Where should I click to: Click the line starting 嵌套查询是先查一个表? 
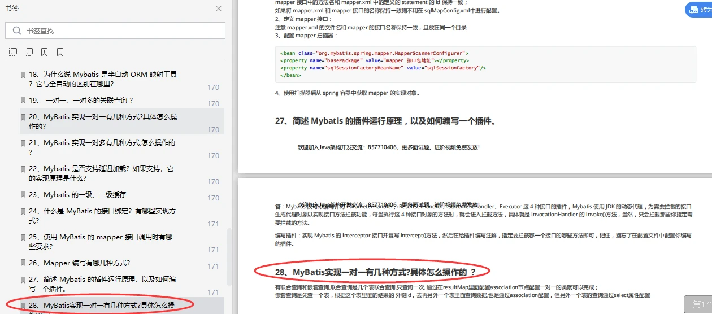tap(463, 295)
